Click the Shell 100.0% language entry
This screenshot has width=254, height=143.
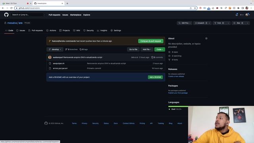click(175, 109)
